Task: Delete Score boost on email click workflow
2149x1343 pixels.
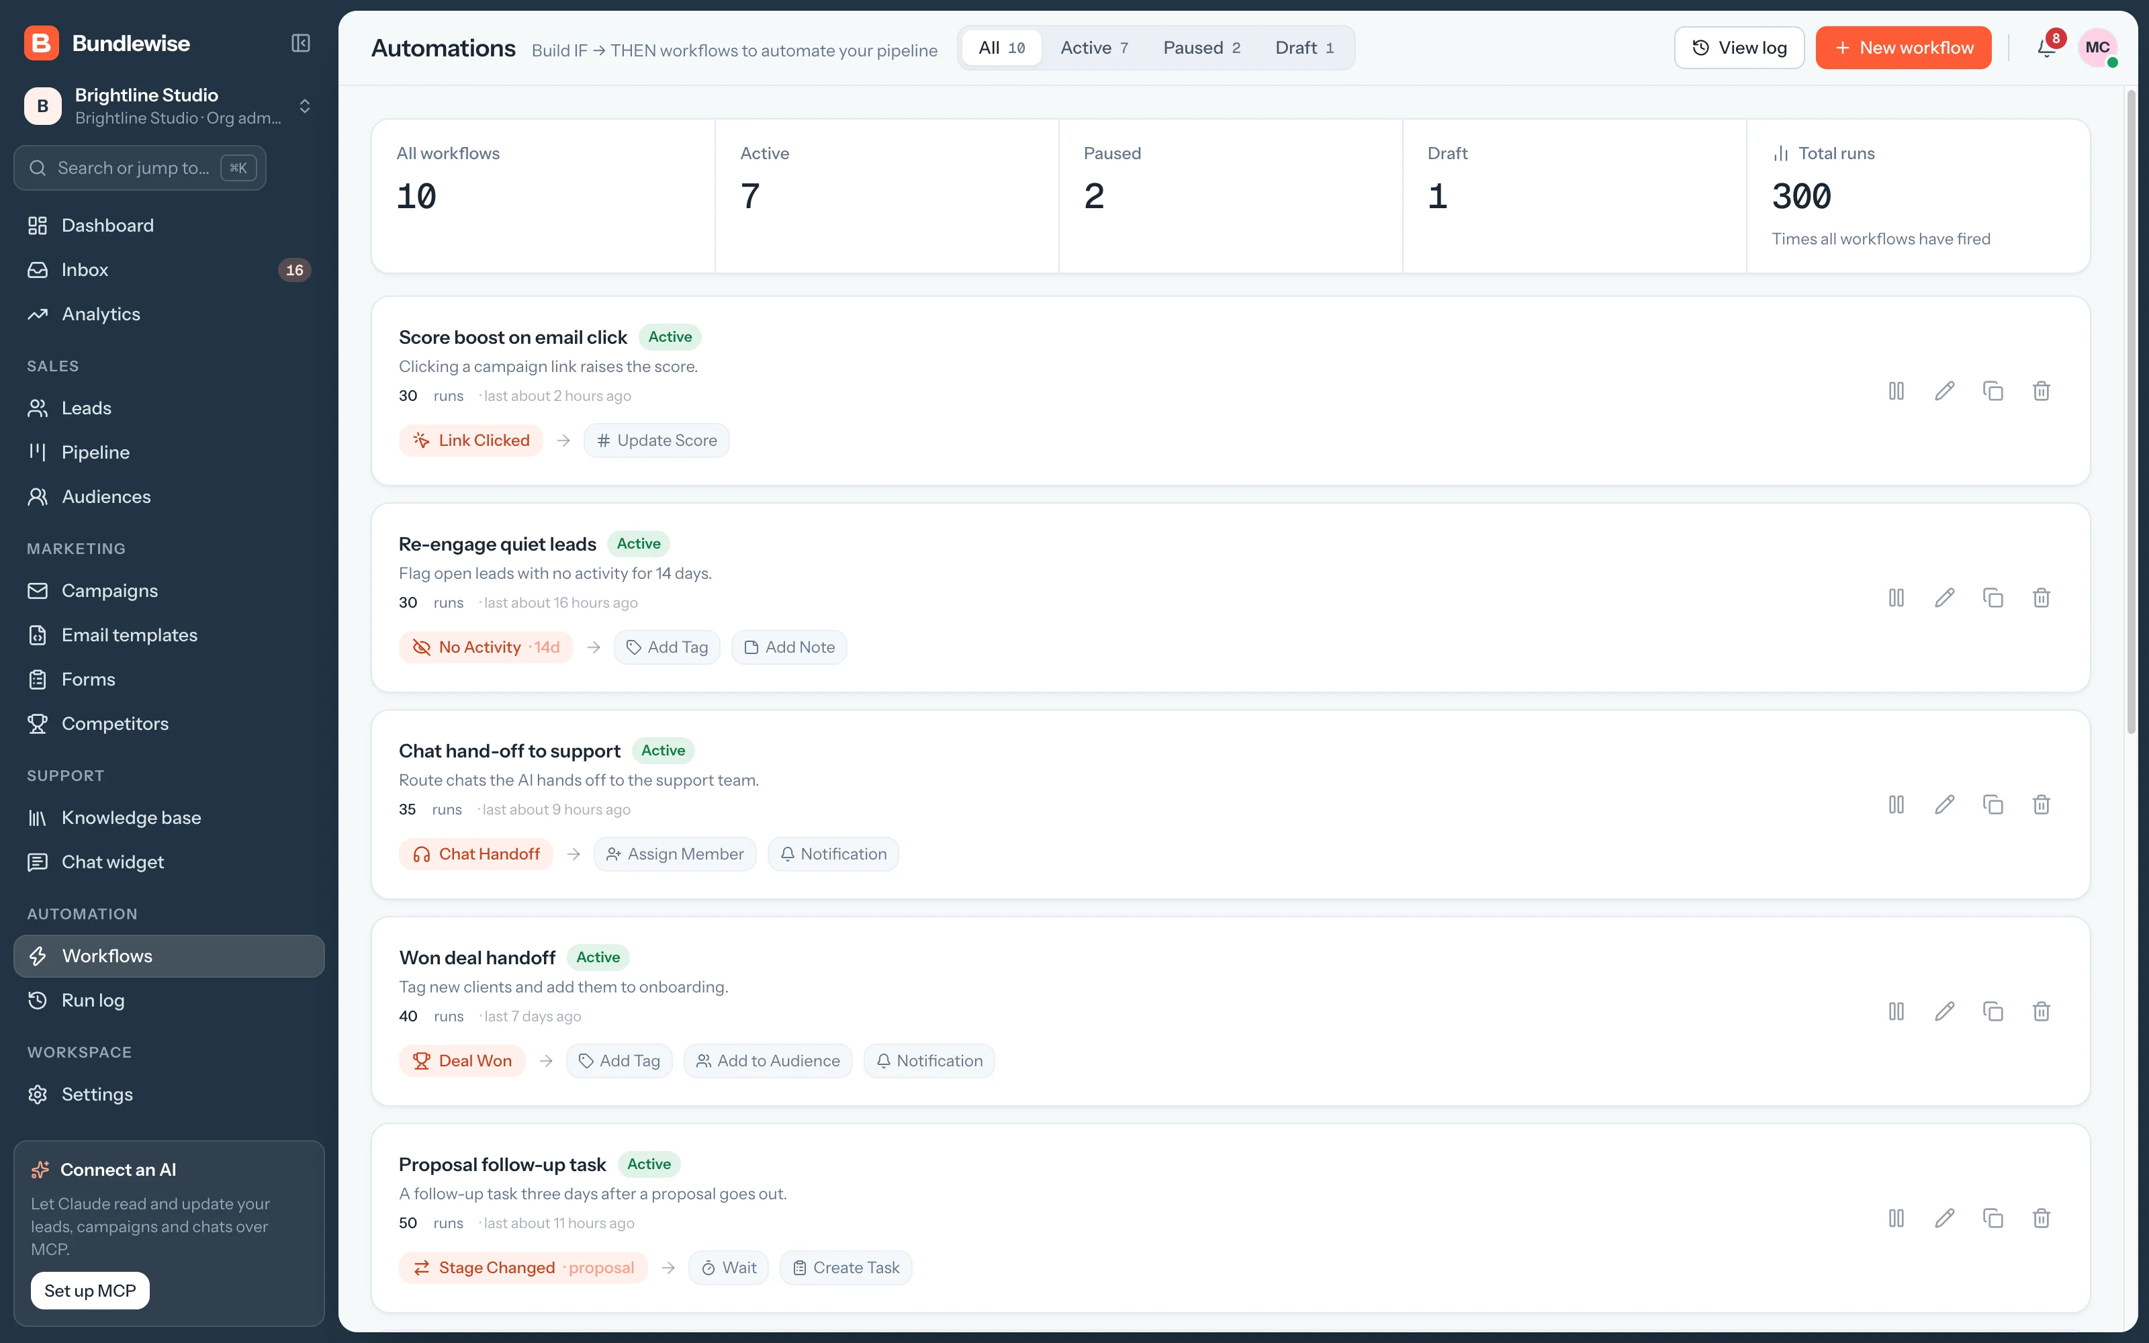Action: point(2042,391)
